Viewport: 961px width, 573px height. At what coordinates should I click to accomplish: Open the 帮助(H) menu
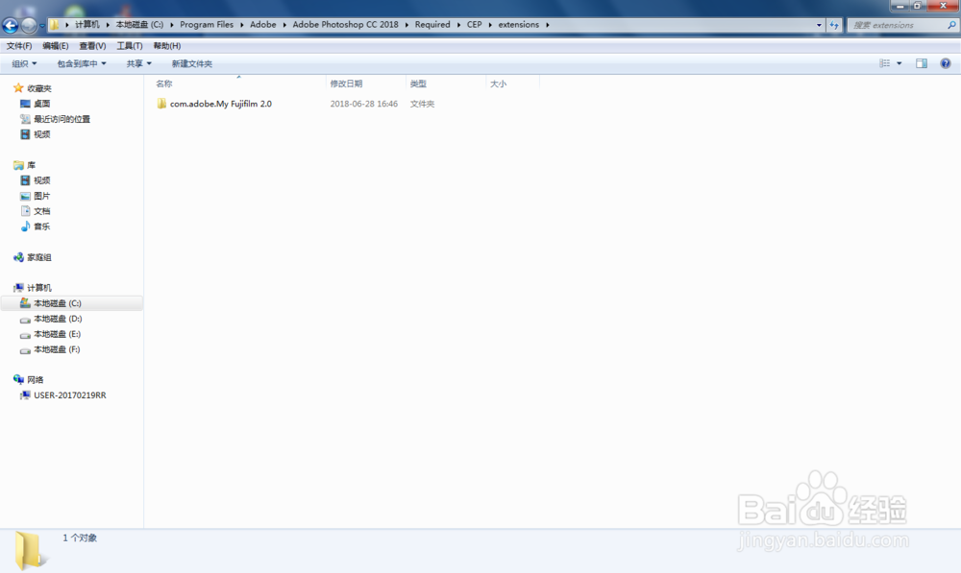click(x=166, y=46)
